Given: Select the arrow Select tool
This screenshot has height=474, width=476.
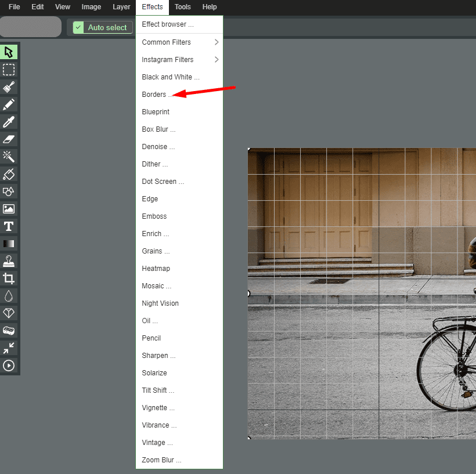Looking at the screenshot, I should pyautogui.click(x=9, y=52).
